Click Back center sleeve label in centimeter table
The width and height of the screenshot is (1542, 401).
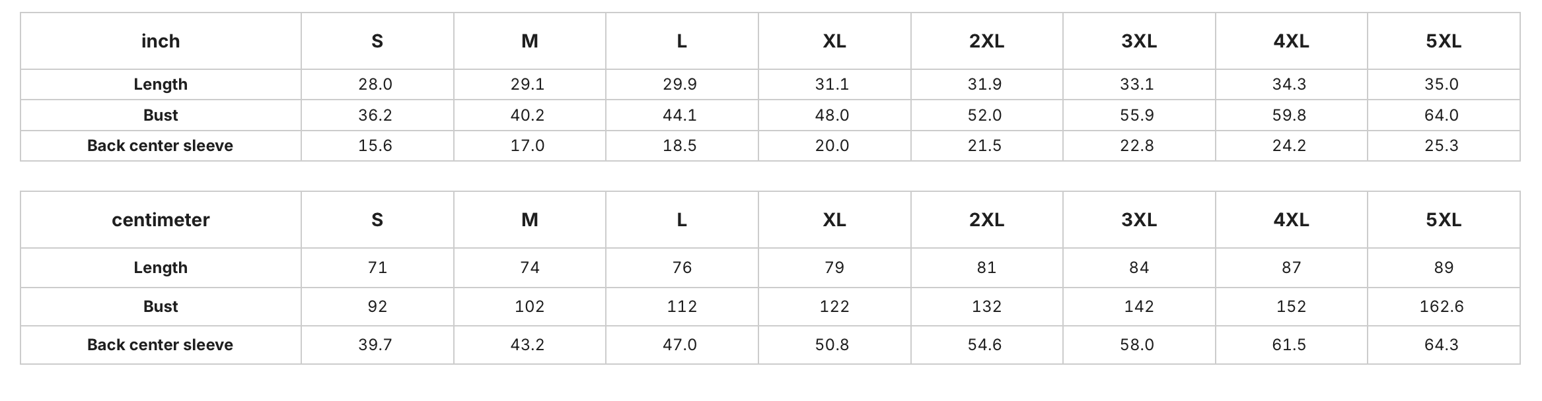[161, 344]
